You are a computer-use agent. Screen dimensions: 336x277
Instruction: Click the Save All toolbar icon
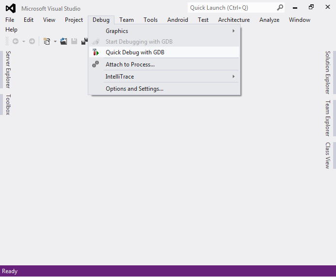click(x=85, y=41)
